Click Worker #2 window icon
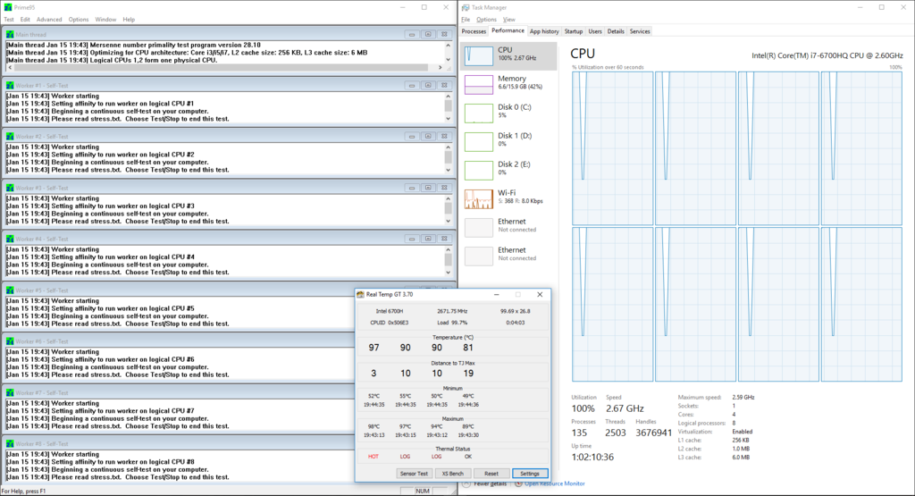 10,137
